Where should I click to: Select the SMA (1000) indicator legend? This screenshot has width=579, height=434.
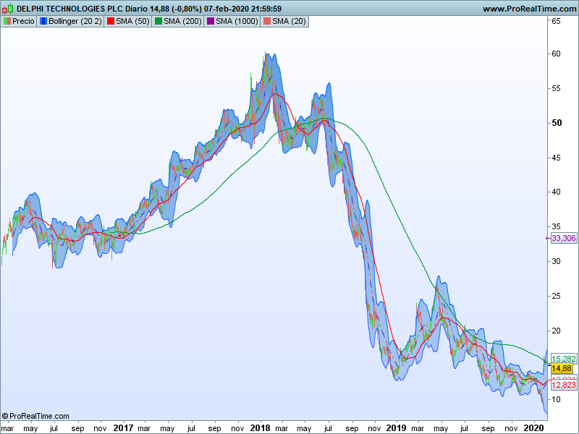coord(232,22)
